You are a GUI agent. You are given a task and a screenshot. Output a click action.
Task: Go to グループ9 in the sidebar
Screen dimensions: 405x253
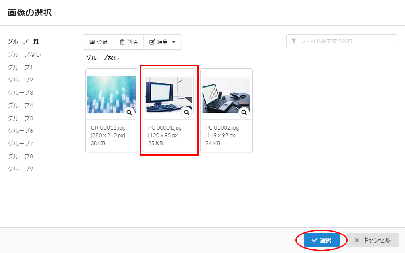pyautogui.click(x=20, y=169)
